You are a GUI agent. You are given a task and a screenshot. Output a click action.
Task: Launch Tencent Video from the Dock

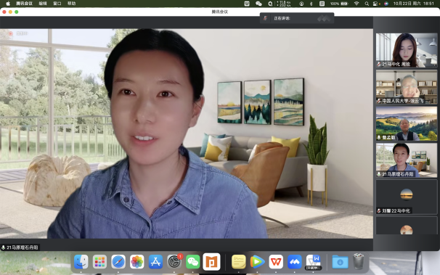pyautogui.click(x=257, y=262)
